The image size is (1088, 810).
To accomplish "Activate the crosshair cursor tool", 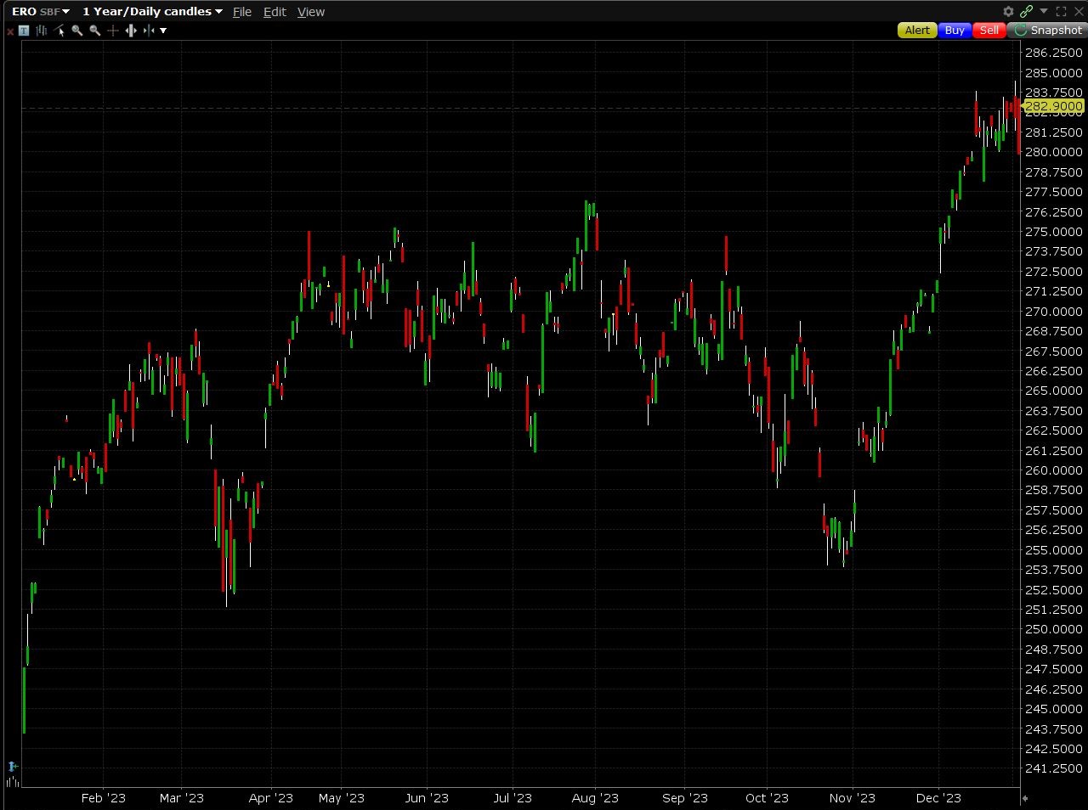I will click(113, 31).
